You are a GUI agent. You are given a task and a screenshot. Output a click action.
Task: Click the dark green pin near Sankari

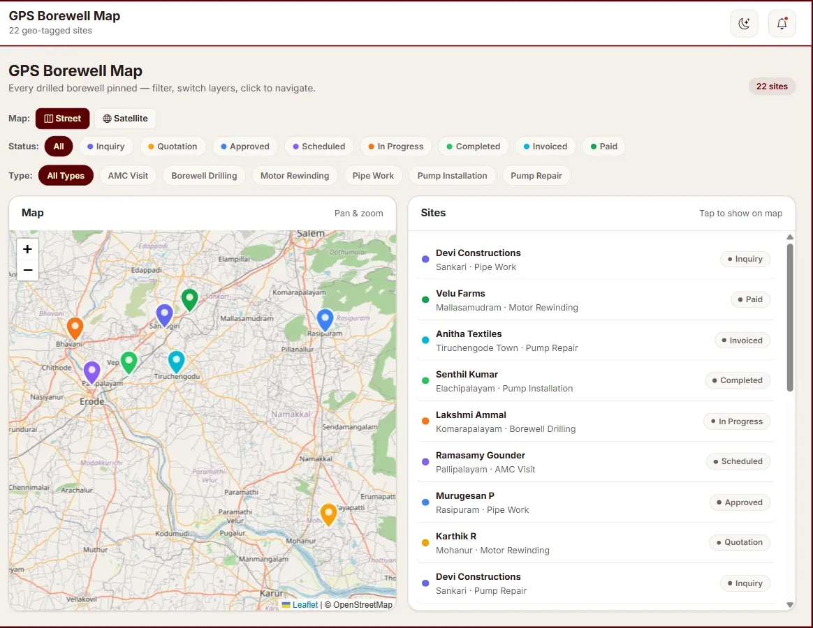[x=190, y=300]
